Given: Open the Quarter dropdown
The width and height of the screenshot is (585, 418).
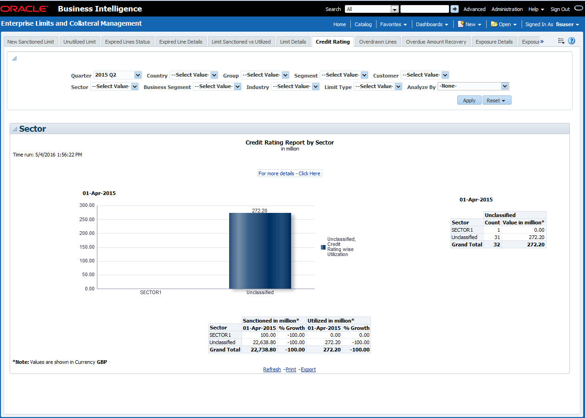Looking at the screenshot, I should click(138, 75).
